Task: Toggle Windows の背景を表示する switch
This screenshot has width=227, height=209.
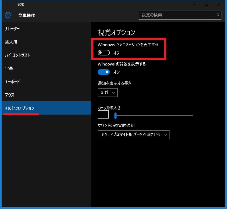Action: (x=104, y=72)
